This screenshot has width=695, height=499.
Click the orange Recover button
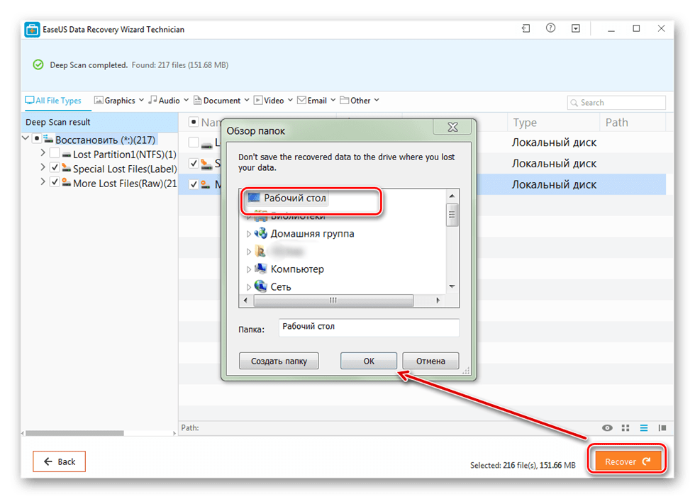click(x=628, y=461)
